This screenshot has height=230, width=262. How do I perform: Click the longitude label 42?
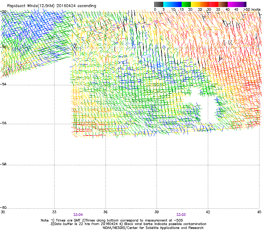pos(208,212)
